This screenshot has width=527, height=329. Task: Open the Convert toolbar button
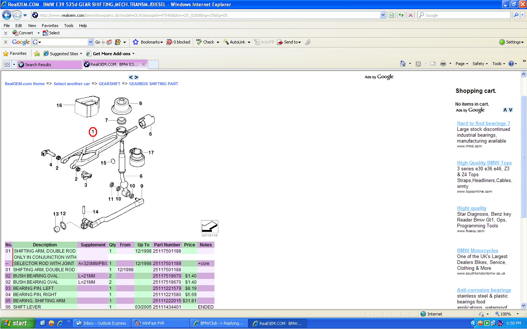(x=23, y=33)
